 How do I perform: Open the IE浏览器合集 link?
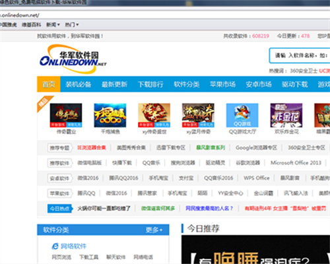92,148
